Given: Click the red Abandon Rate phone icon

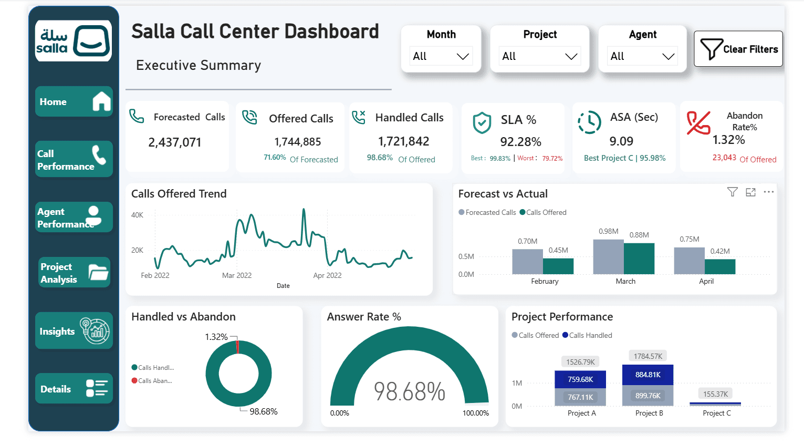Looking at the screenshot, I should (x=698, y=123).
